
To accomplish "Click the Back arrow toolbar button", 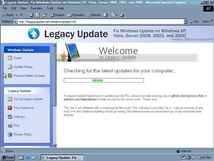I will click(8, 15).
